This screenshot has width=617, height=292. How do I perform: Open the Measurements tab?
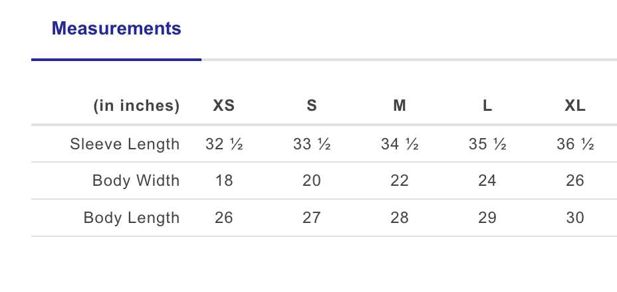[116, 29]
